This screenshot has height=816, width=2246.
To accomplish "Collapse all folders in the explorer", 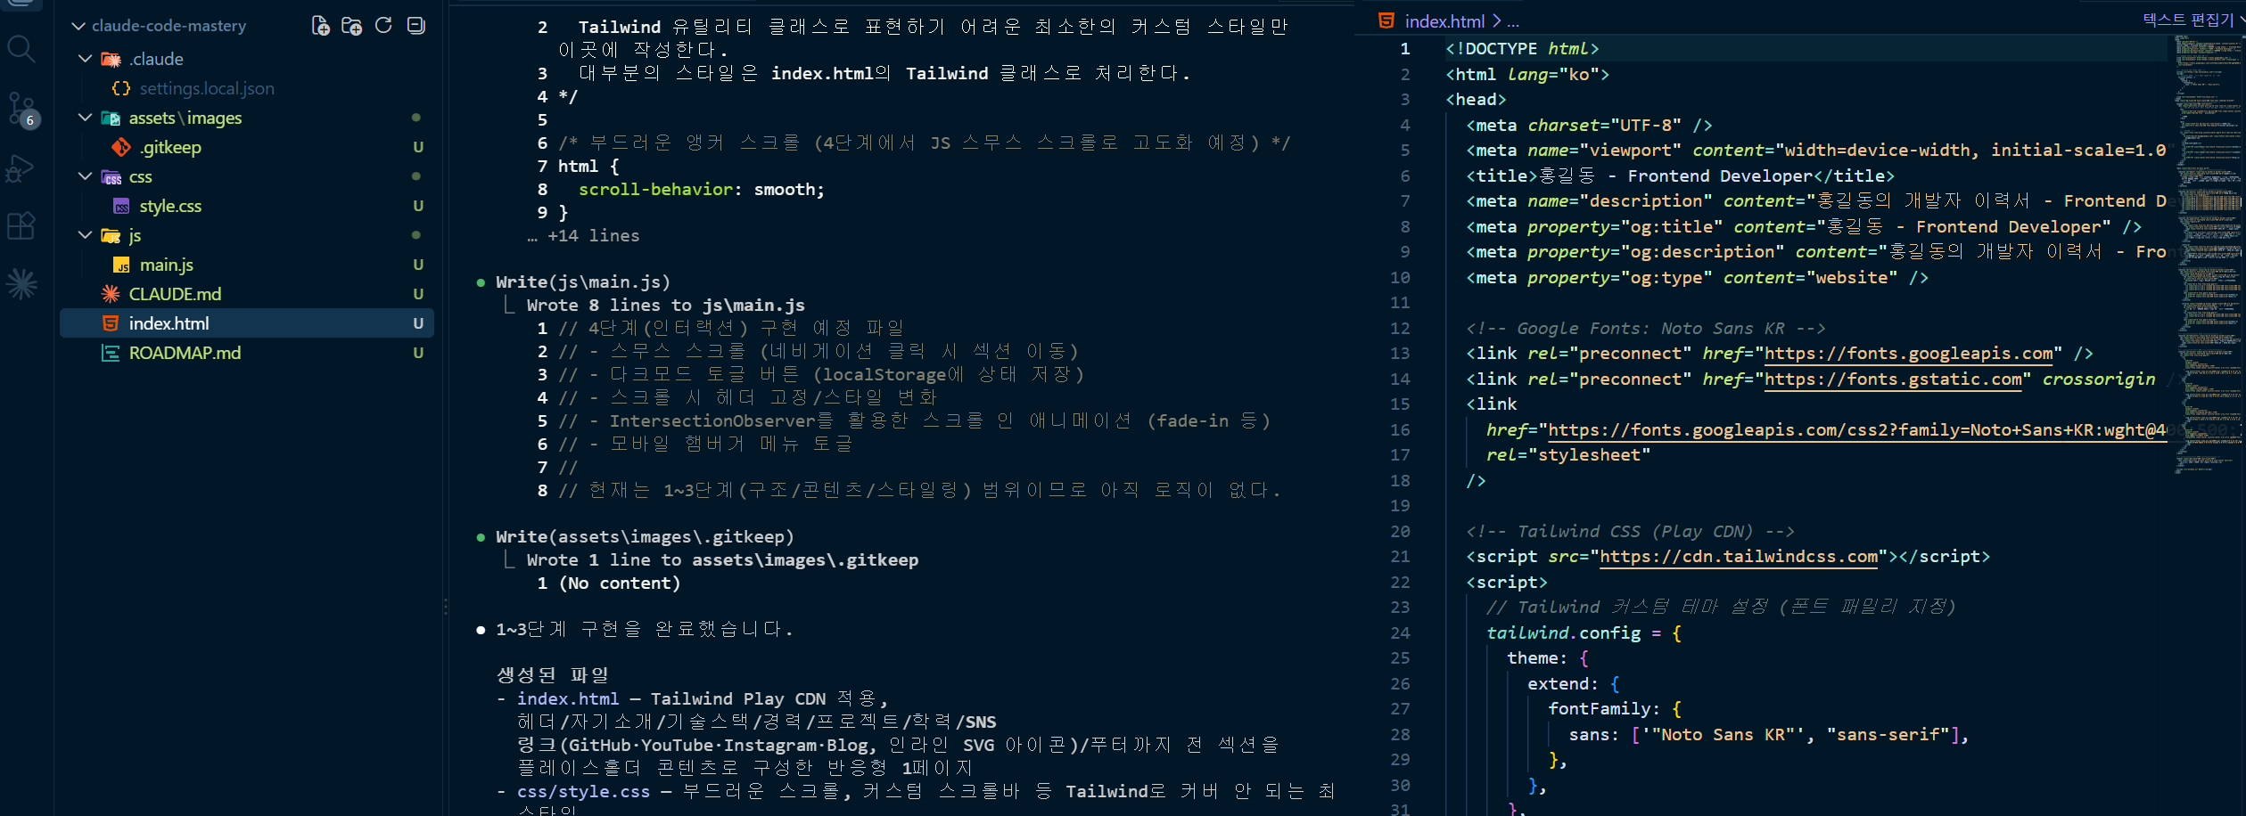I will 415,26.
